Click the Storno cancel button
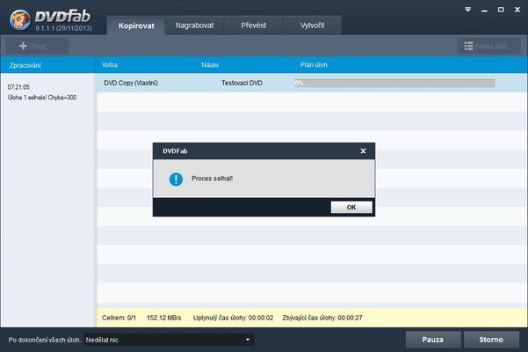The height and width of the screenshot is (352, 528). [x=491, y=340]
